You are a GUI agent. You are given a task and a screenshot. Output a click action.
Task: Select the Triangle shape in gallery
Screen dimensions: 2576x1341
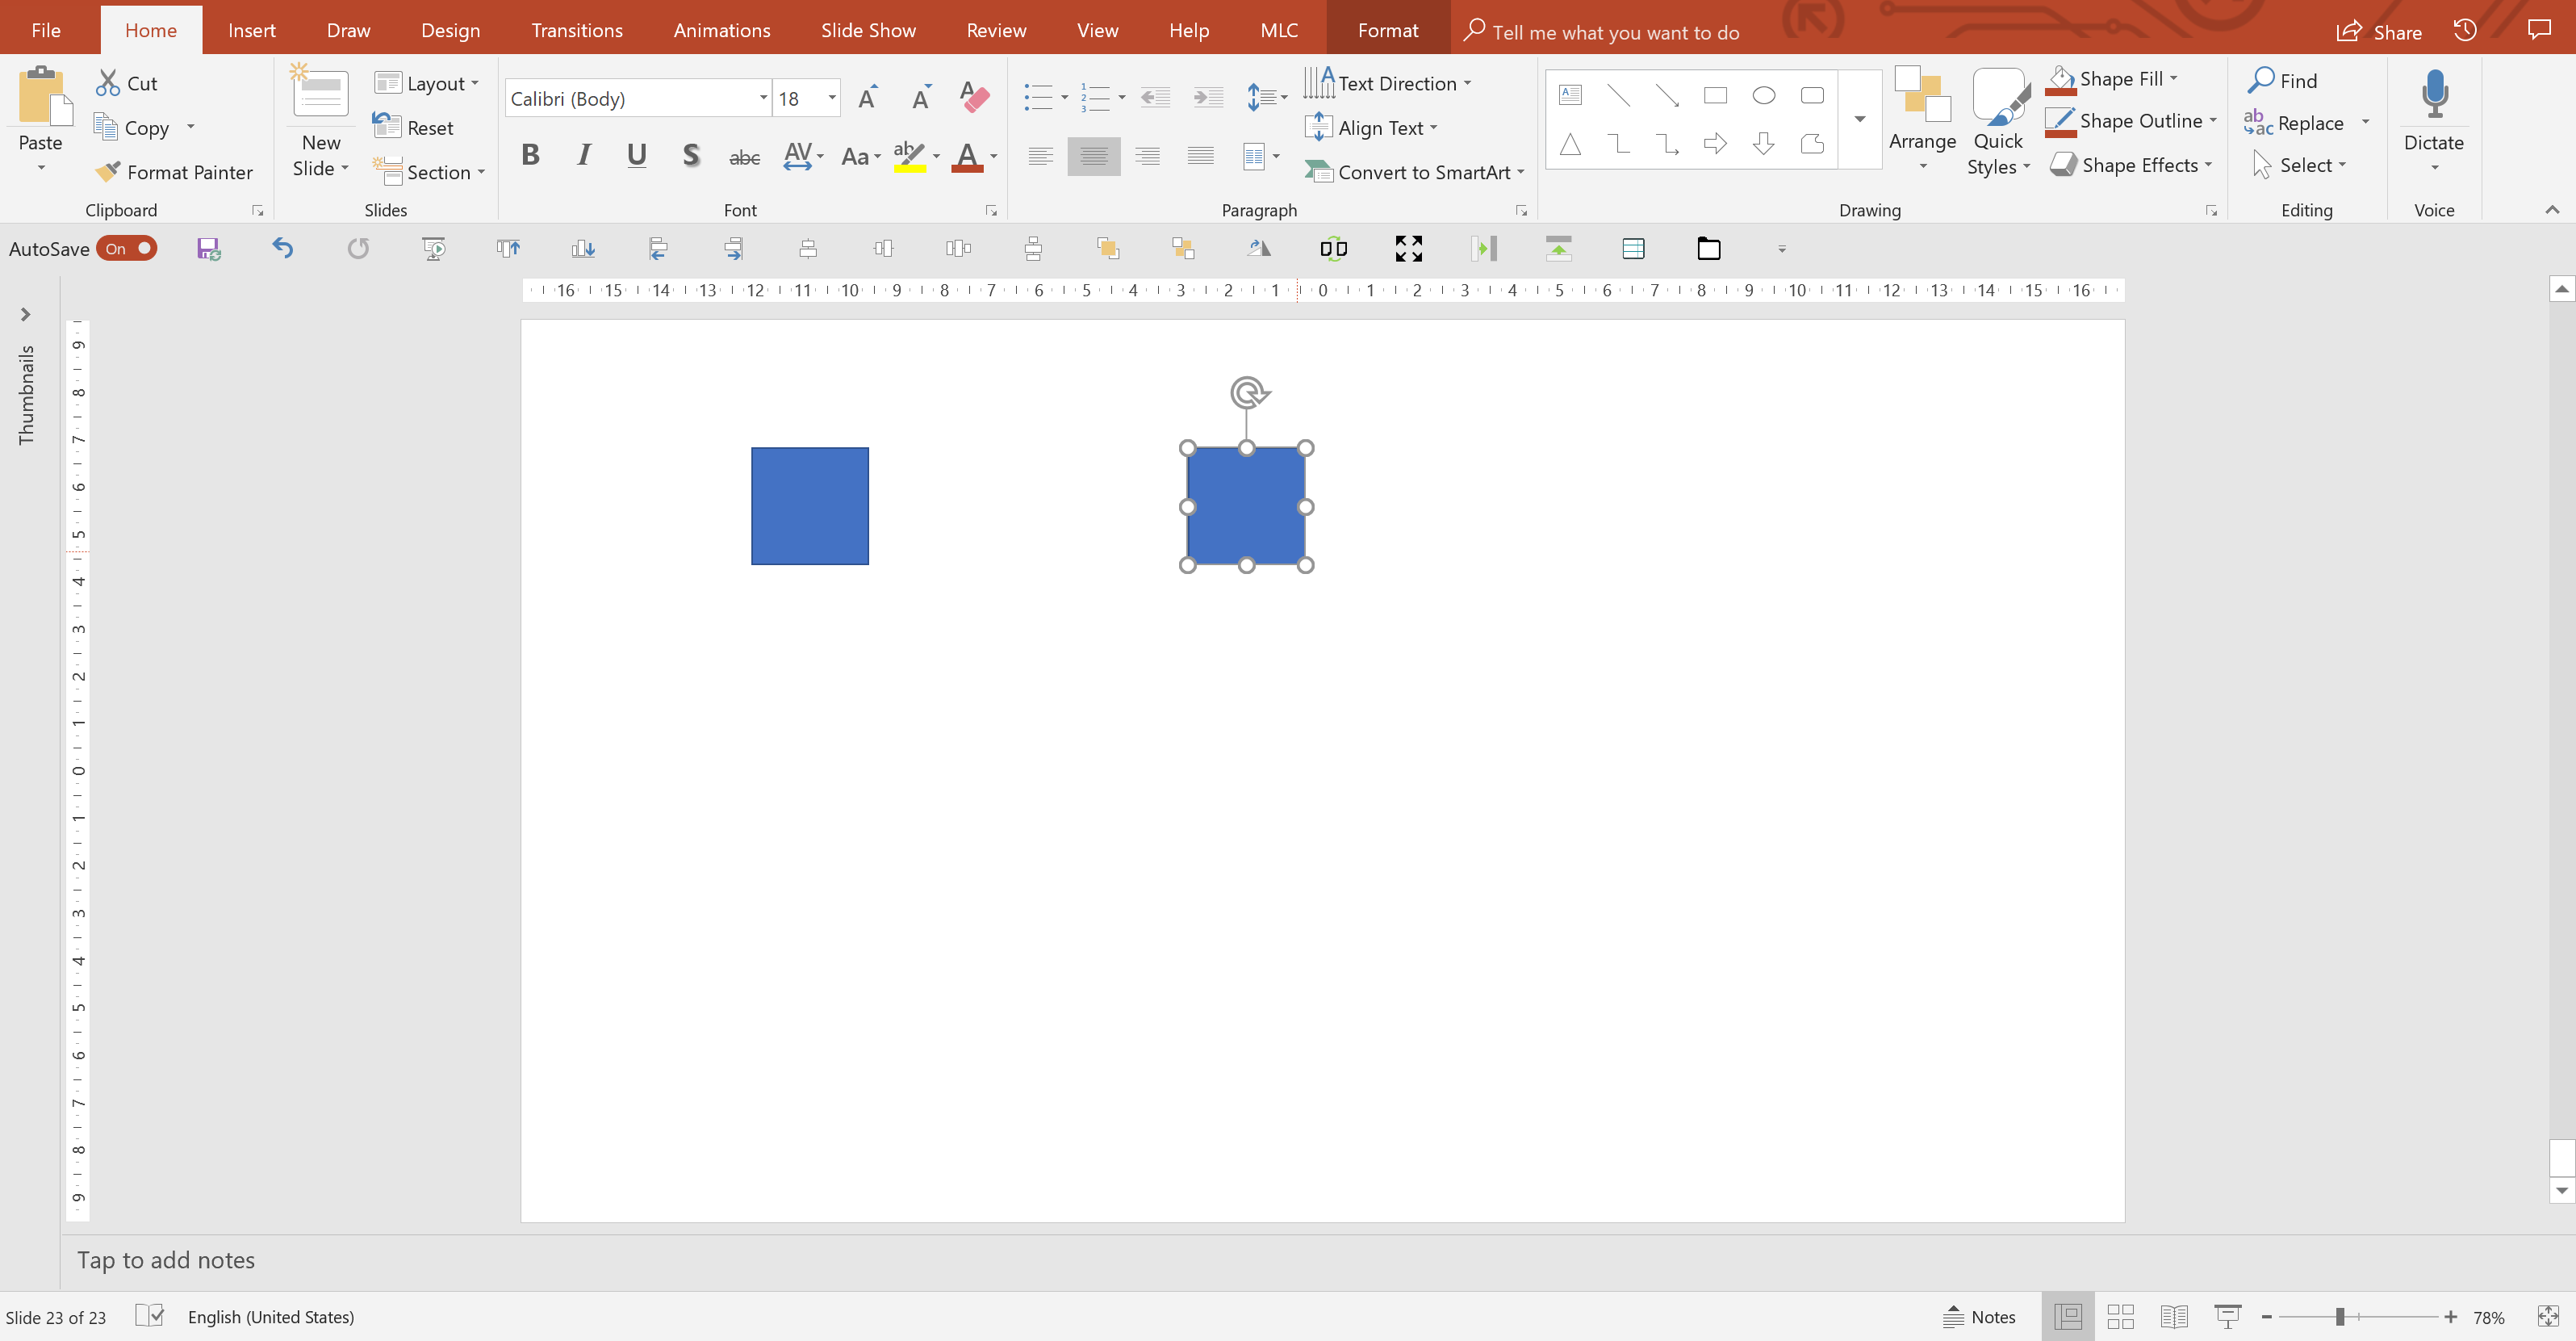pos(1570,144)
